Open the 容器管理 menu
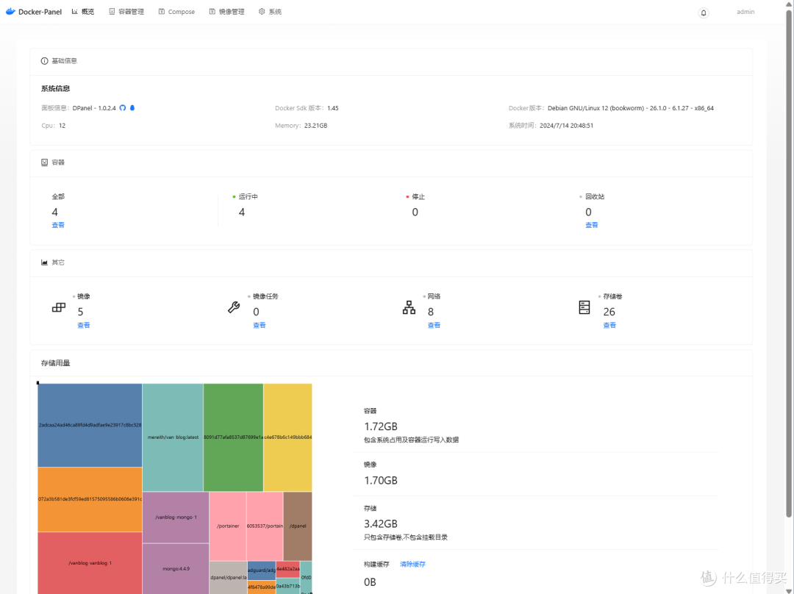Image resolution: width=794 pixels, height=594 pixels. (126, 11)
